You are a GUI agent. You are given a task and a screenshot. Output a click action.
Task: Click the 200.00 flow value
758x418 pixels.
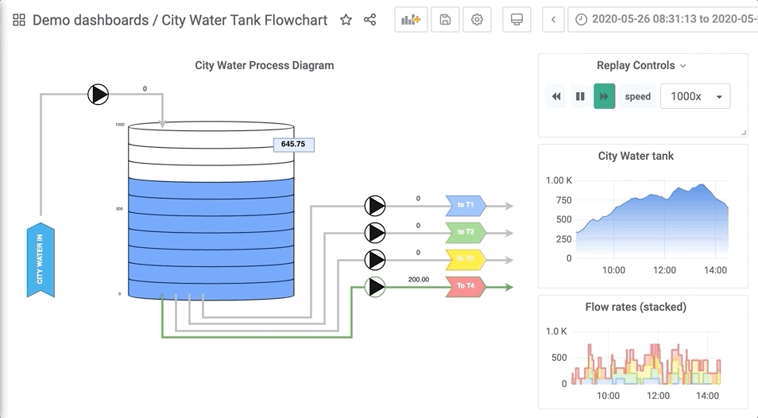pyautogui.click(x=419, y=279)
